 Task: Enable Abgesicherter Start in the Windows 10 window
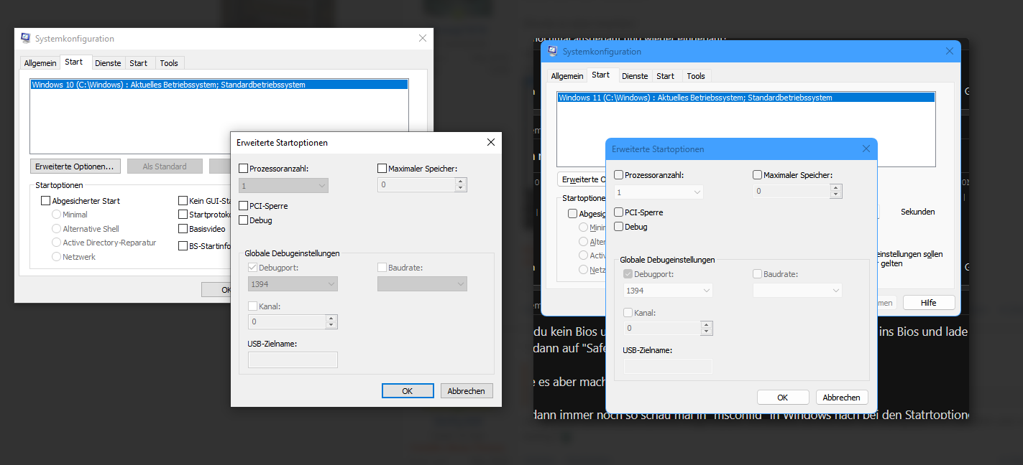pyautogui.click(x=46, y=201)
